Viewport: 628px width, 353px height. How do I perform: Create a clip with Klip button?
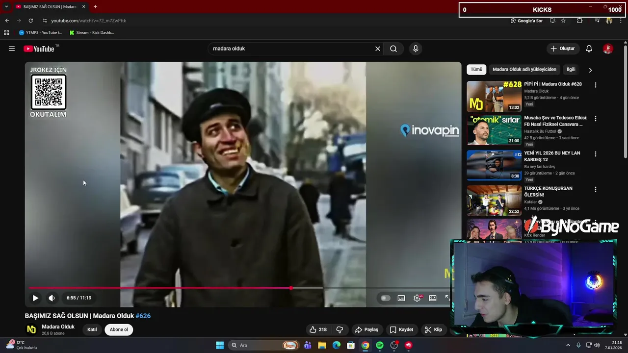pyautogui.click(x=433, y=329)
